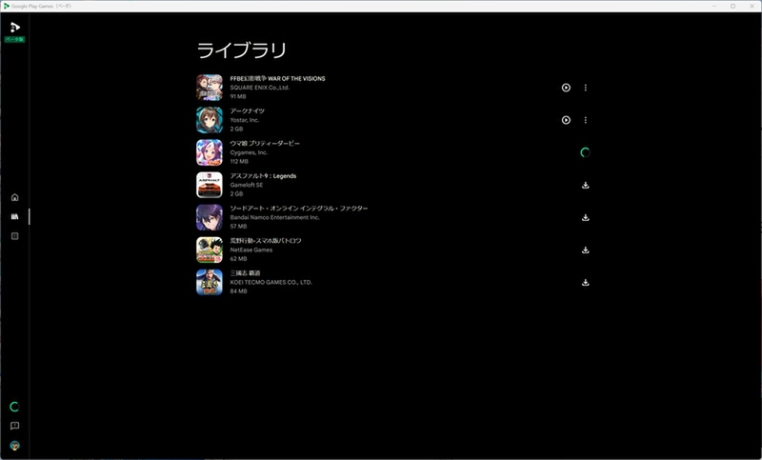Click 'Bandai Namco Entertainment Inc.' text

point(274,217)
